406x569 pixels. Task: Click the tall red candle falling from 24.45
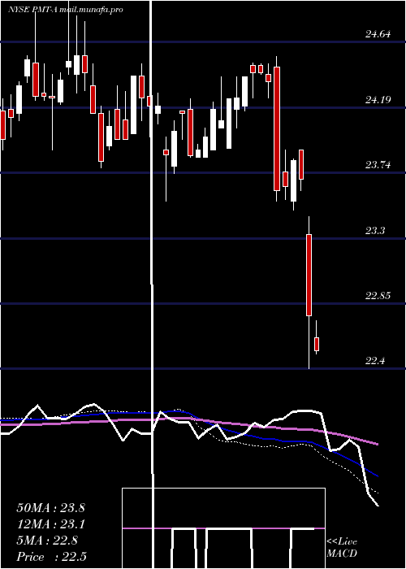pos(277,128)
